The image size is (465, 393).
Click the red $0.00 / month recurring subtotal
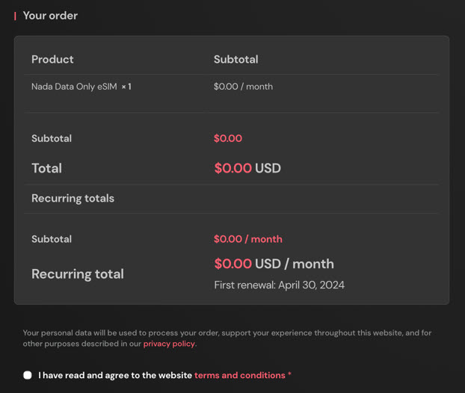pyautogui.click(x=247, y=239)
